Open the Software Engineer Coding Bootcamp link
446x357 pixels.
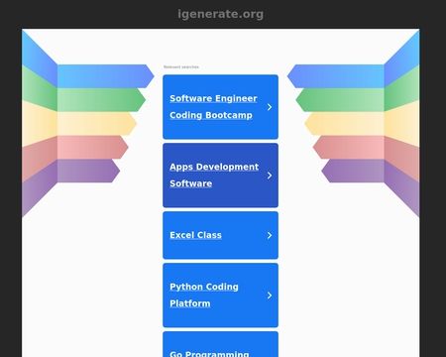(x=220, y=107)
